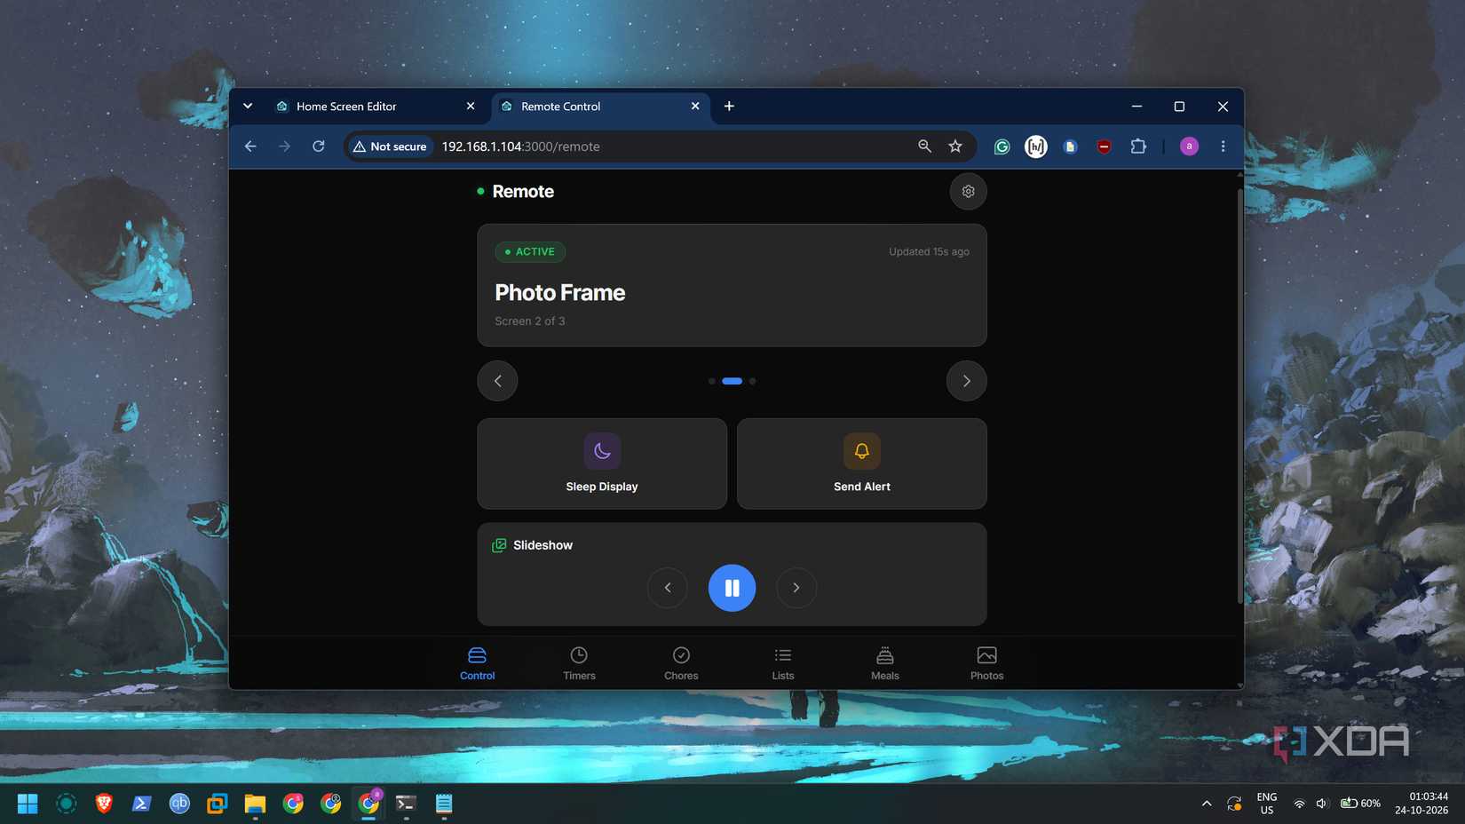Show hidden system tray icons
This screenshot has height=824, width=1465.
pos(1206,804)
